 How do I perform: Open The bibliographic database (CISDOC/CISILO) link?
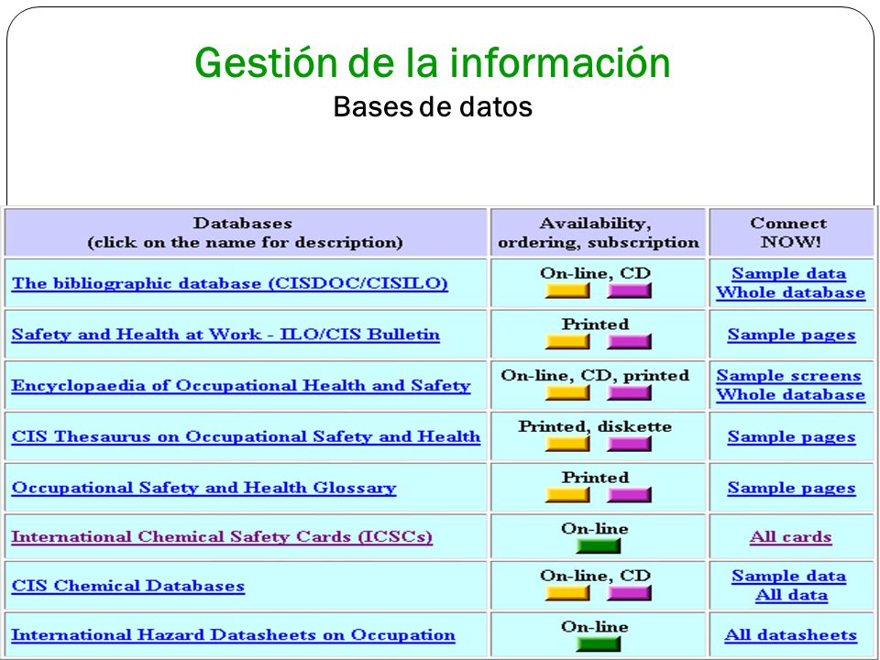tap(229, 283)
